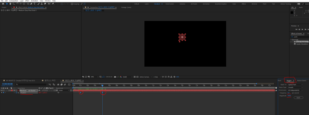Select the Pen tool
The image size is (309, 115).
tap(31, 4)
